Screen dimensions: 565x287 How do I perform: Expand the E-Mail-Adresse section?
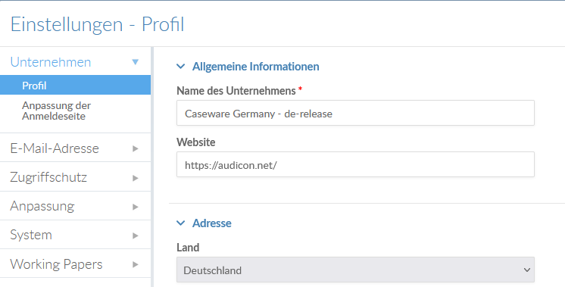click(x=135, y=148)
